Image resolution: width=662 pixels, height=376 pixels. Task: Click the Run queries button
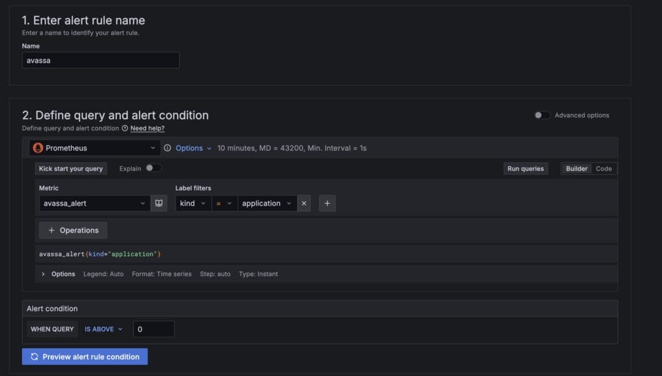point(525,168)
